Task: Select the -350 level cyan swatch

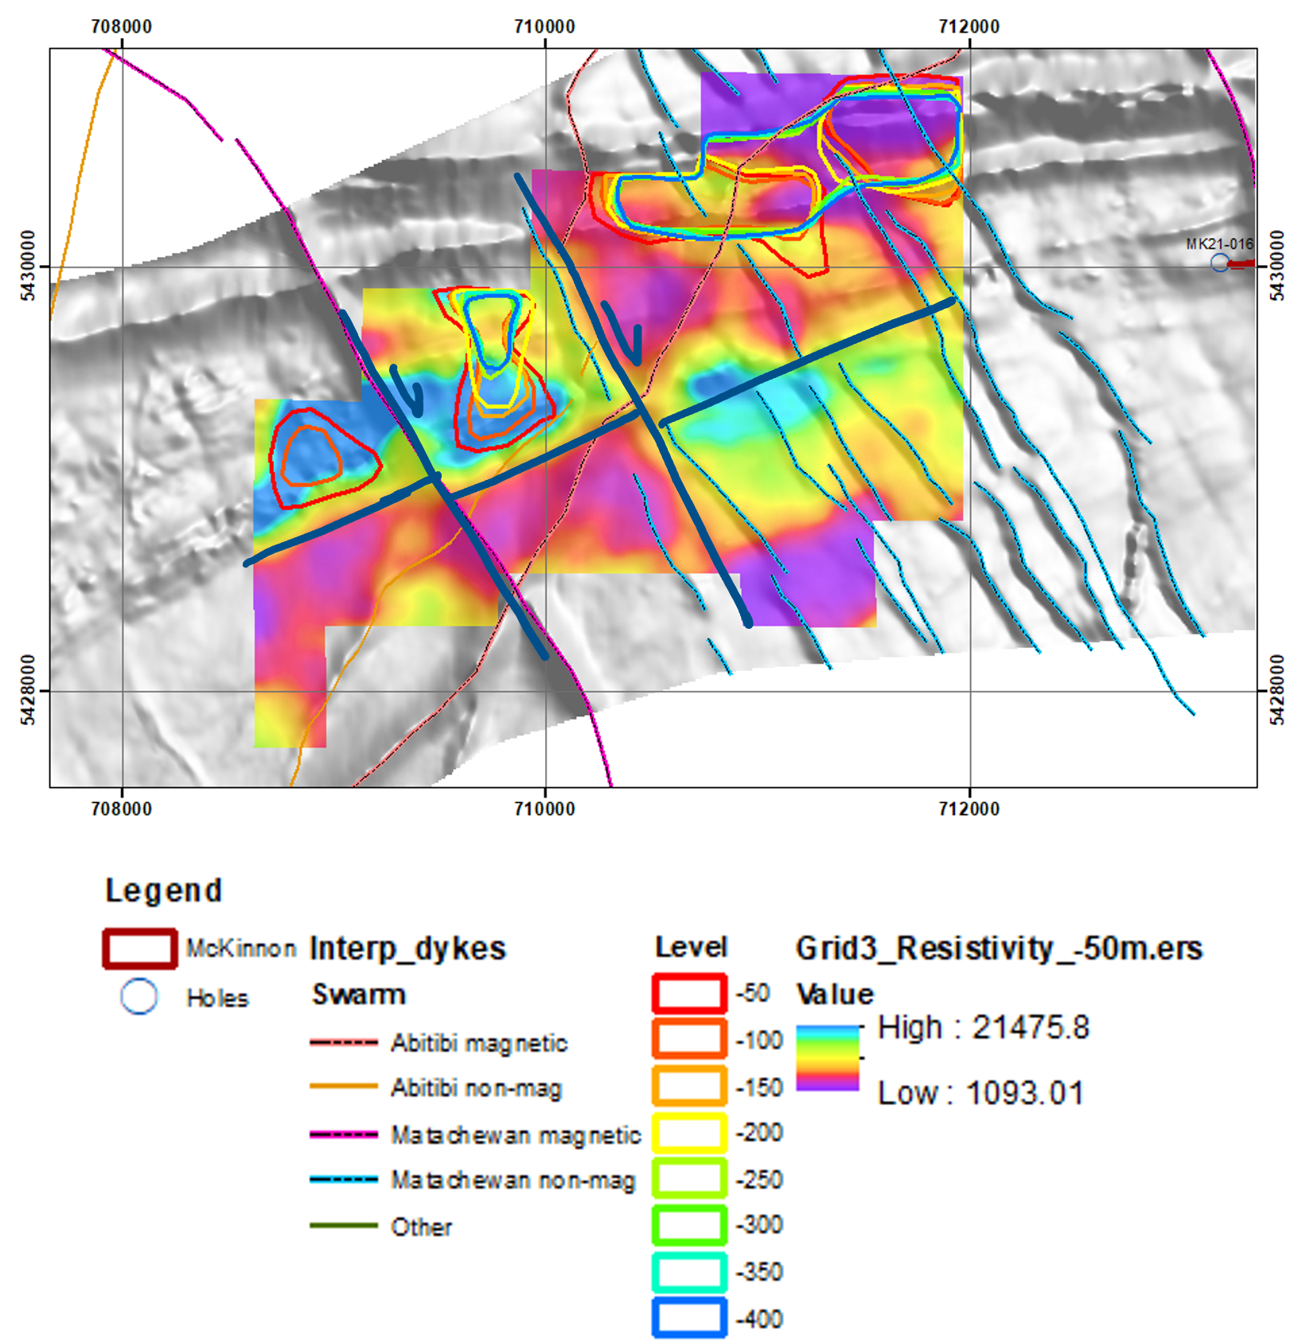Action: point(689,1272)
